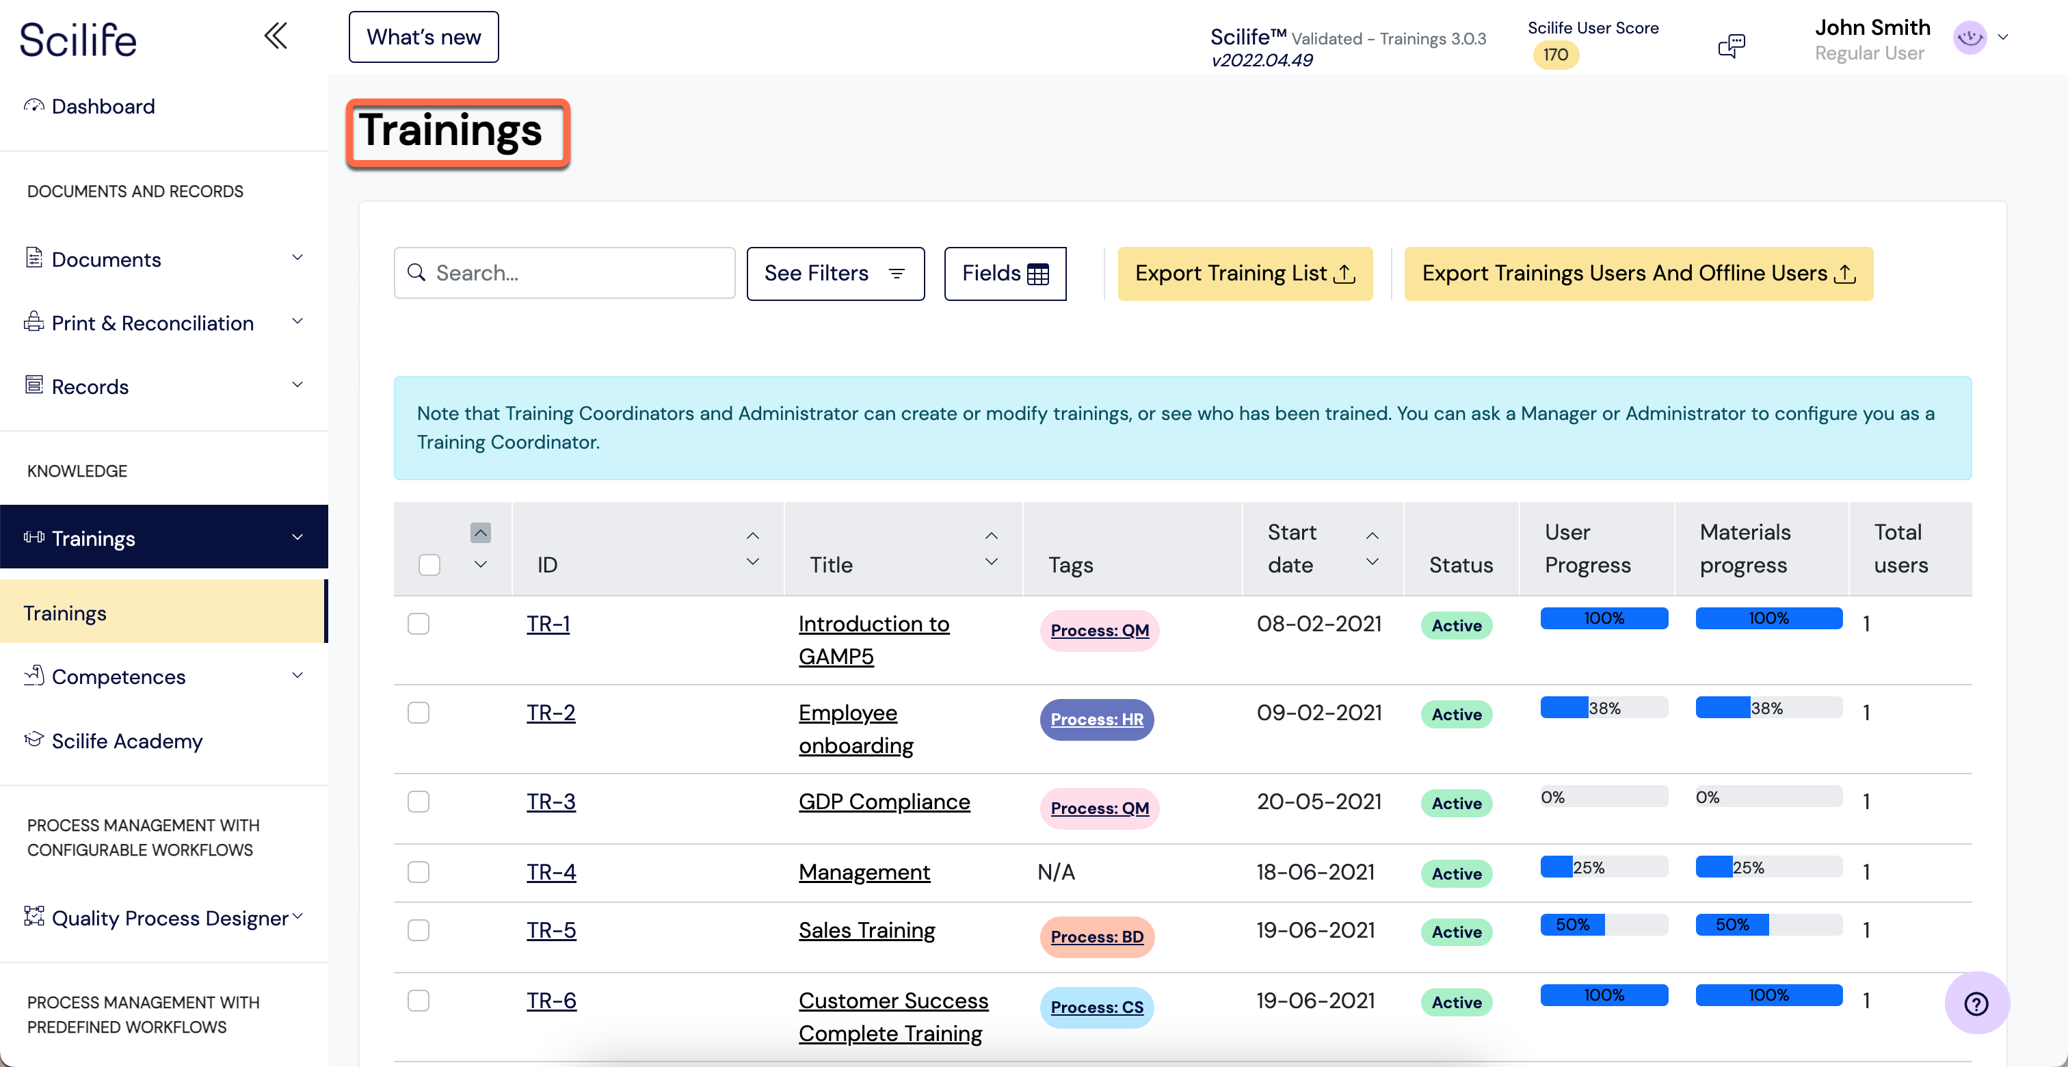Sort Title column descending arrow
Screen dimensions: 2068x1067
(x=992, y=562)
